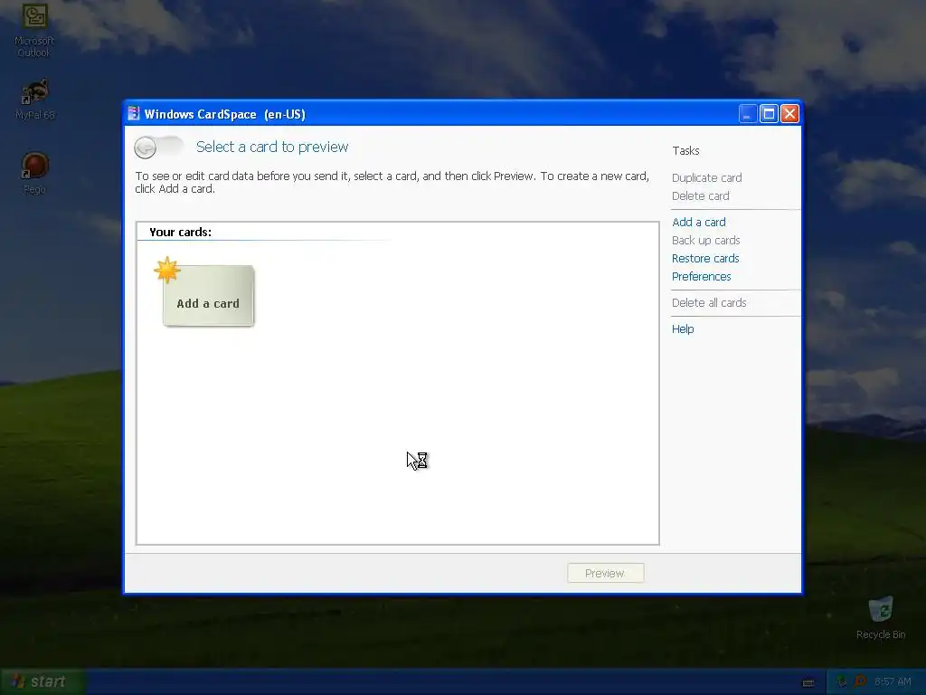Screen dimensions: 926x695
Task: Click the CardSpace title bar icon
Action: point(134,113)
